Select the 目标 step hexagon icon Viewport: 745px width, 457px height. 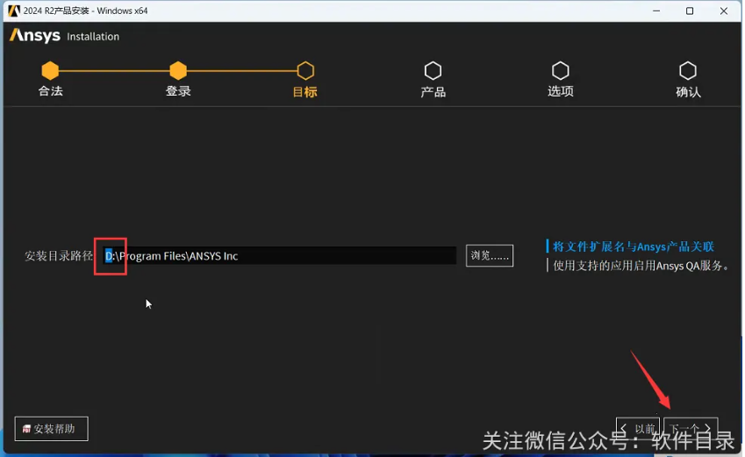[x=305, y=70]
